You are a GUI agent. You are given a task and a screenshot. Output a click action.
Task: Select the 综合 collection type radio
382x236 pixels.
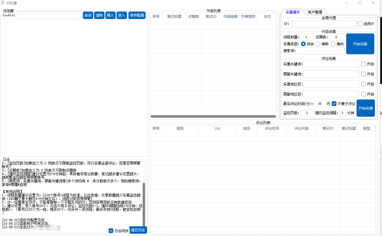(x=303, y=44)
